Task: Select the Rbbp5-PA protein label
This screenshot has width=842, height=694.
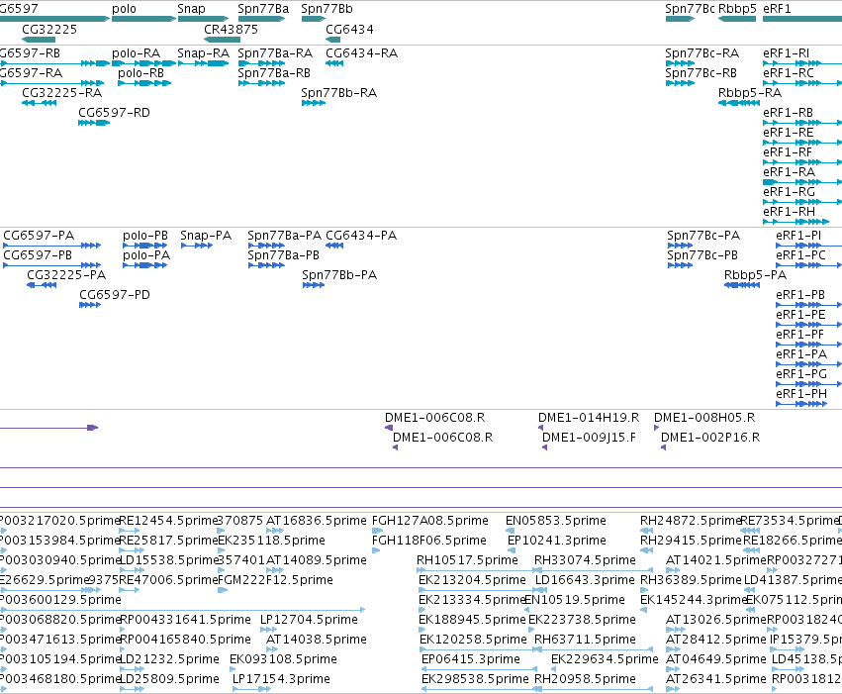Action: [755, 275]
